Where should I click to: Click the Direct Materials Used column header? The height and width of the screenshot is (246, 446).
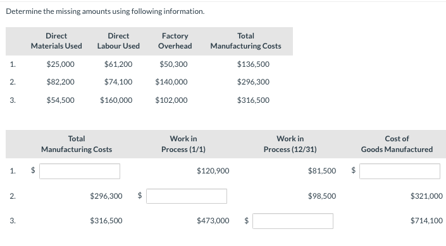coord(56,41)
